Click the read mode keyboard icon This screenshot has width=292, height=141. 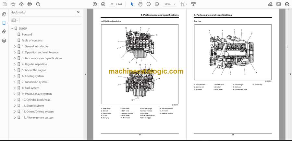click(x=193, y=4)
